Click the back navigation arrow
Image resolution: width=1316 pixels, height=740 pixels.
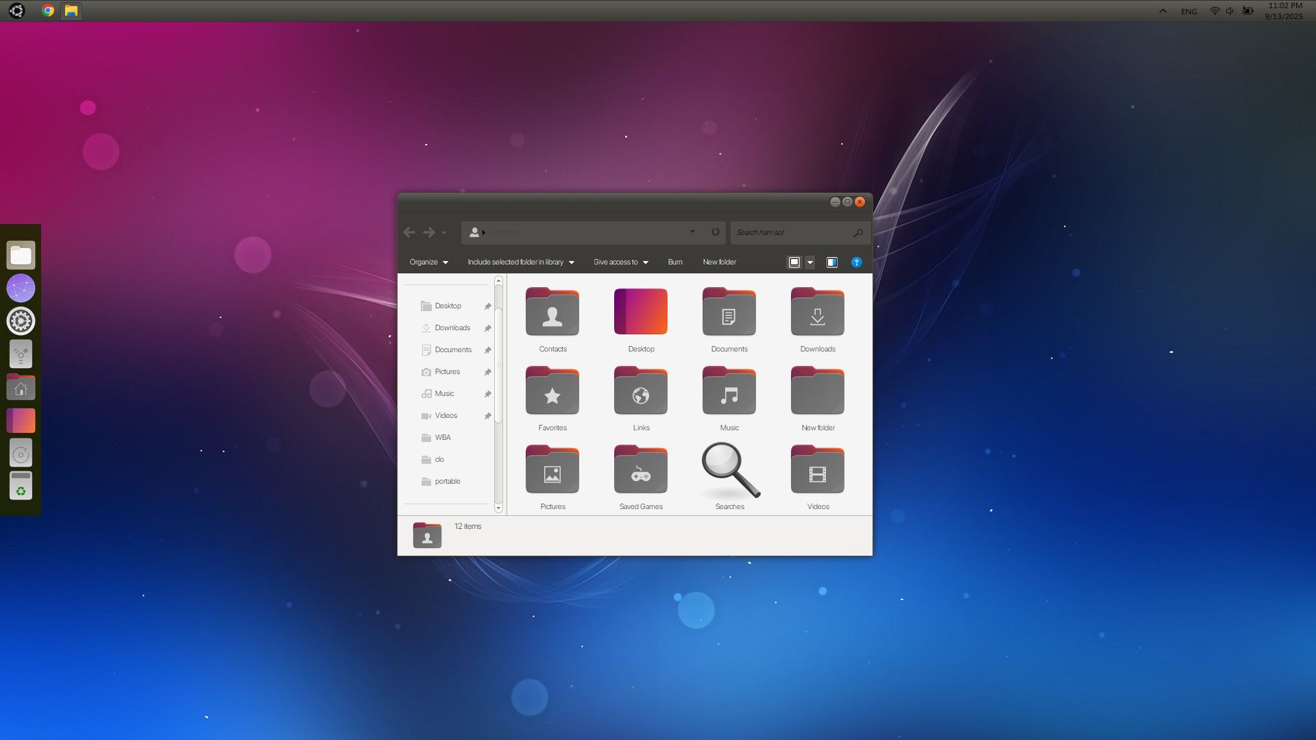pos(409,233)
